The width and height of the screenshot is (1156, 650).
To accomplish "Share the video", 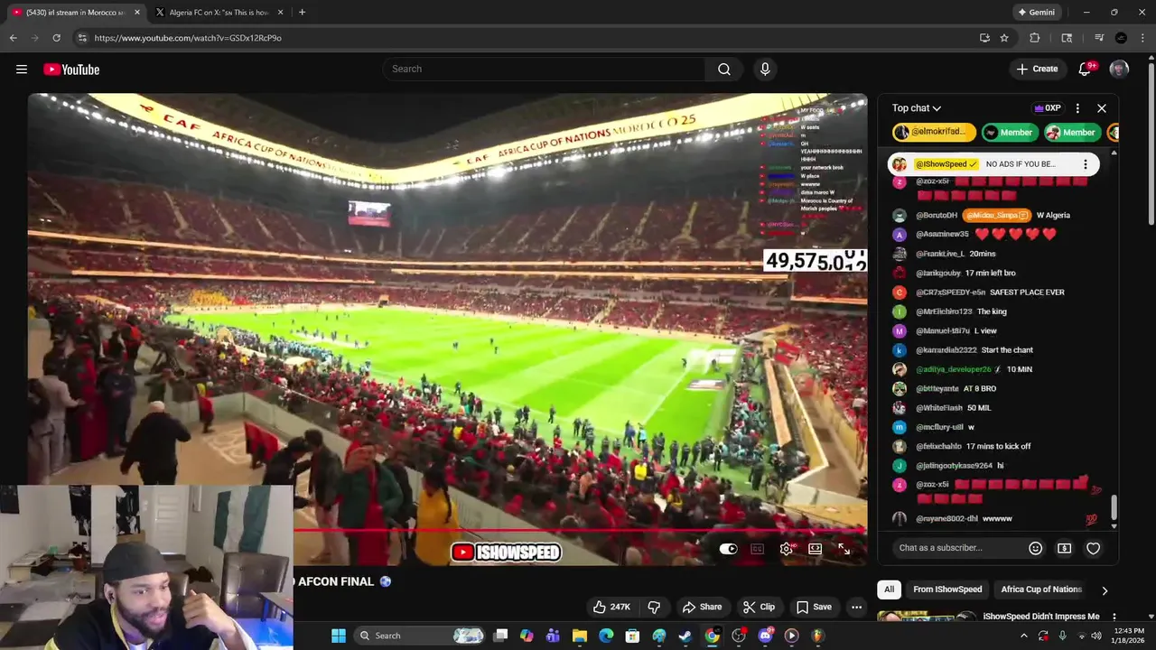I will point(702,607).
